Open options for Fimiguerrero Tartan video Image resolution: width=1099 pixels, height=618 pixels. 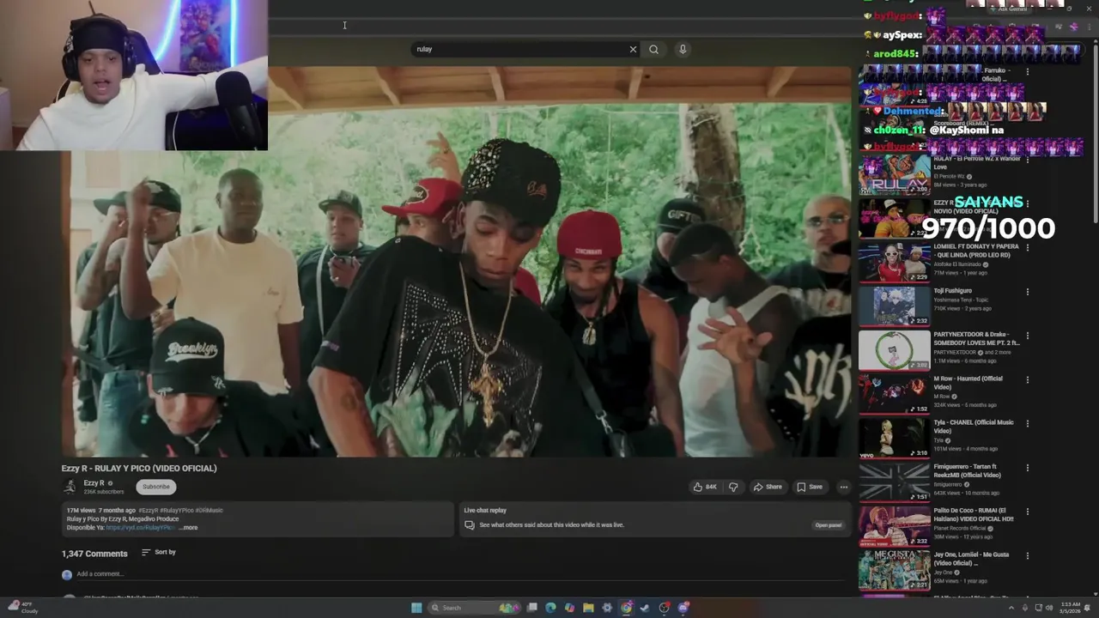pos(1028,468)
